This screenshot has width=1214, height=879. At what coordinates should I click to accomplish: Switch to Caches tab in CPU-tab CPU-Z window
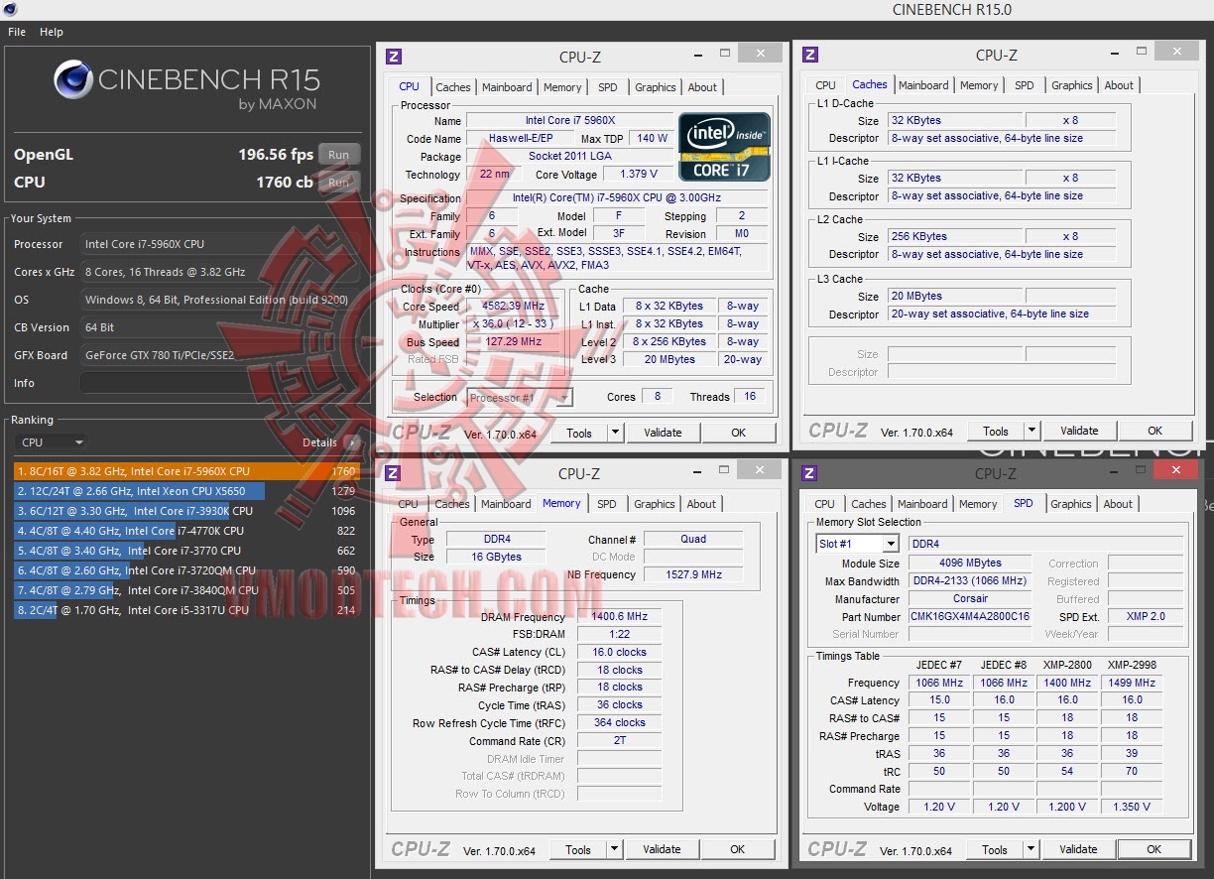[x=453, y=87]
